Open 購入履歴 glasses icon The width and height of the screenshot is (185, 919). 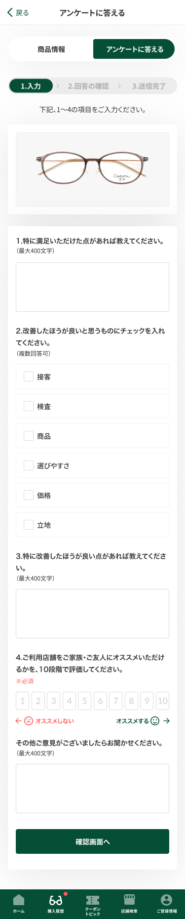56,900
